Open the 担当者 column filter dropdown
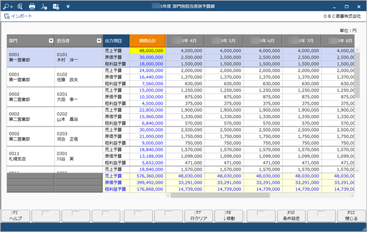 [x=99, y=41]
